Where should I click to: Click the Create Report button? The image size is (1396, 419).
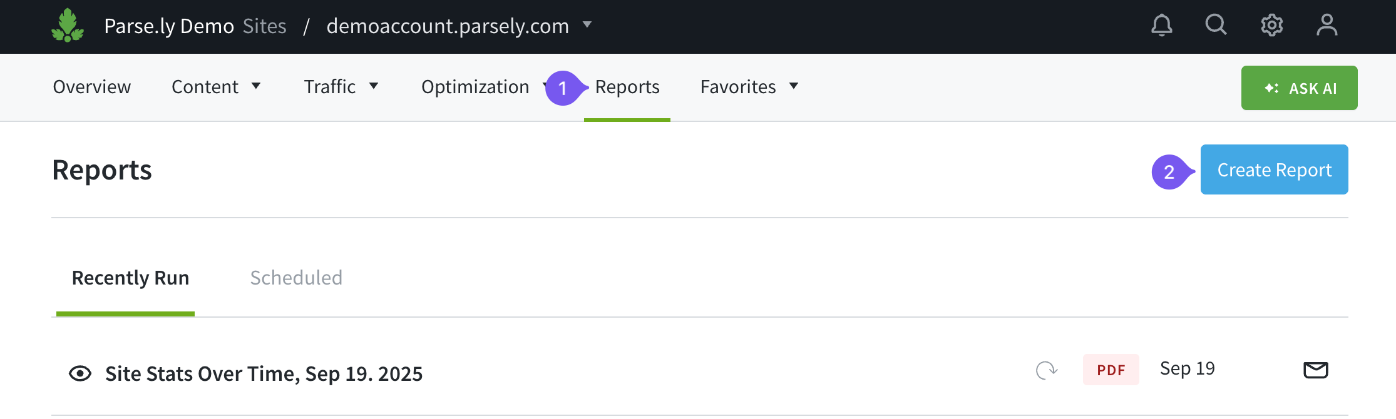point(1274,170)
